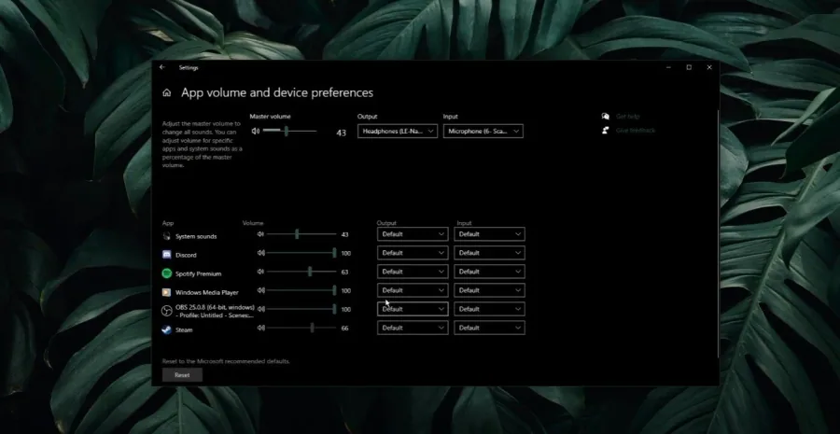Click 'App volume and device preferences' heading
Viewport: 840px width, 434px height.
277,92
